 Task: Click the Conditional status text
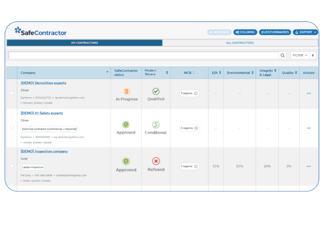pyautogui.click(x=156, y=133)
